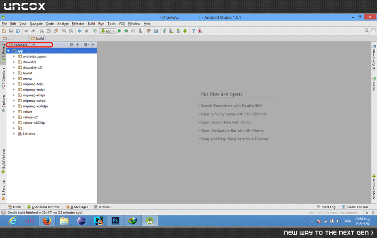Click the Search Everywhere magnifier icon
377x238 pixels.
pos(367,31)
